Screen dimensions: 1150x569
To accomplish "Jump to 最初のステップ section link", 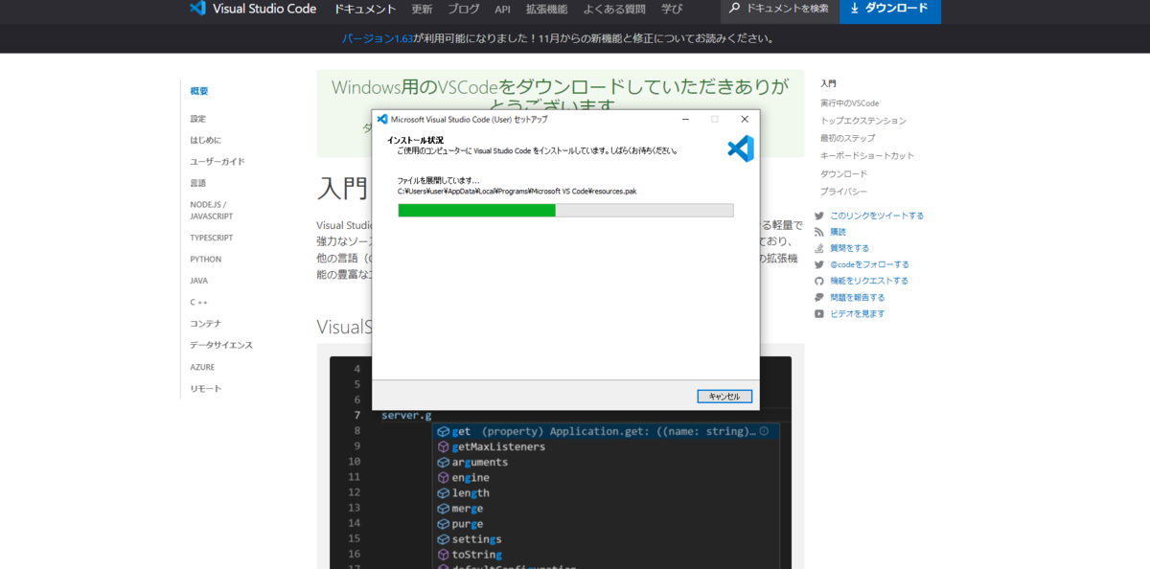I will click(847, 138).
